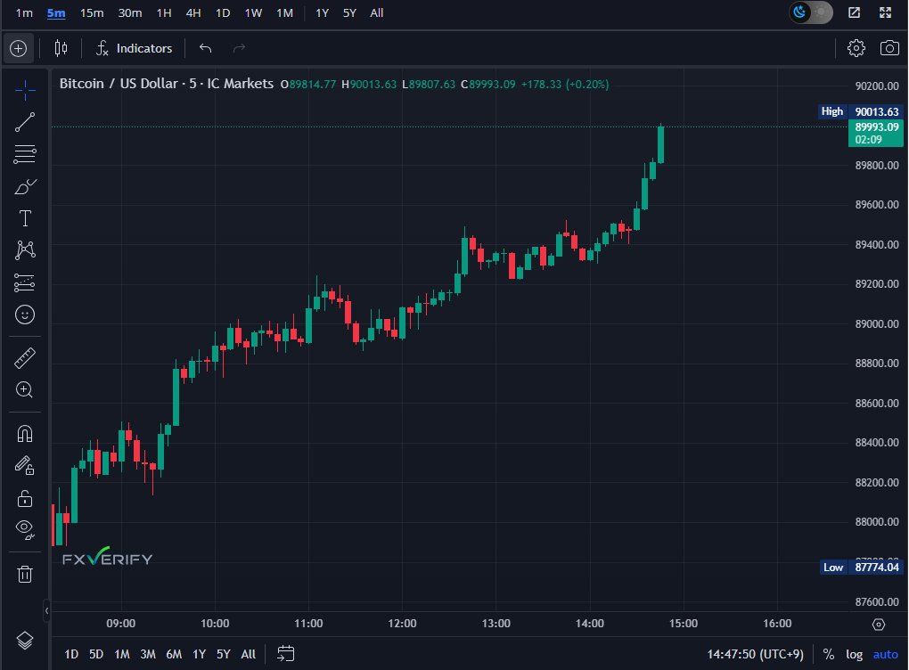
Task: Click the add symbol plus button
Action: point(19,49)
